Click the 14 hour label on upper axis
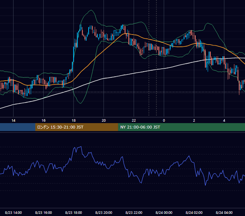Screen dimensions: 245x216 (13, 120)
